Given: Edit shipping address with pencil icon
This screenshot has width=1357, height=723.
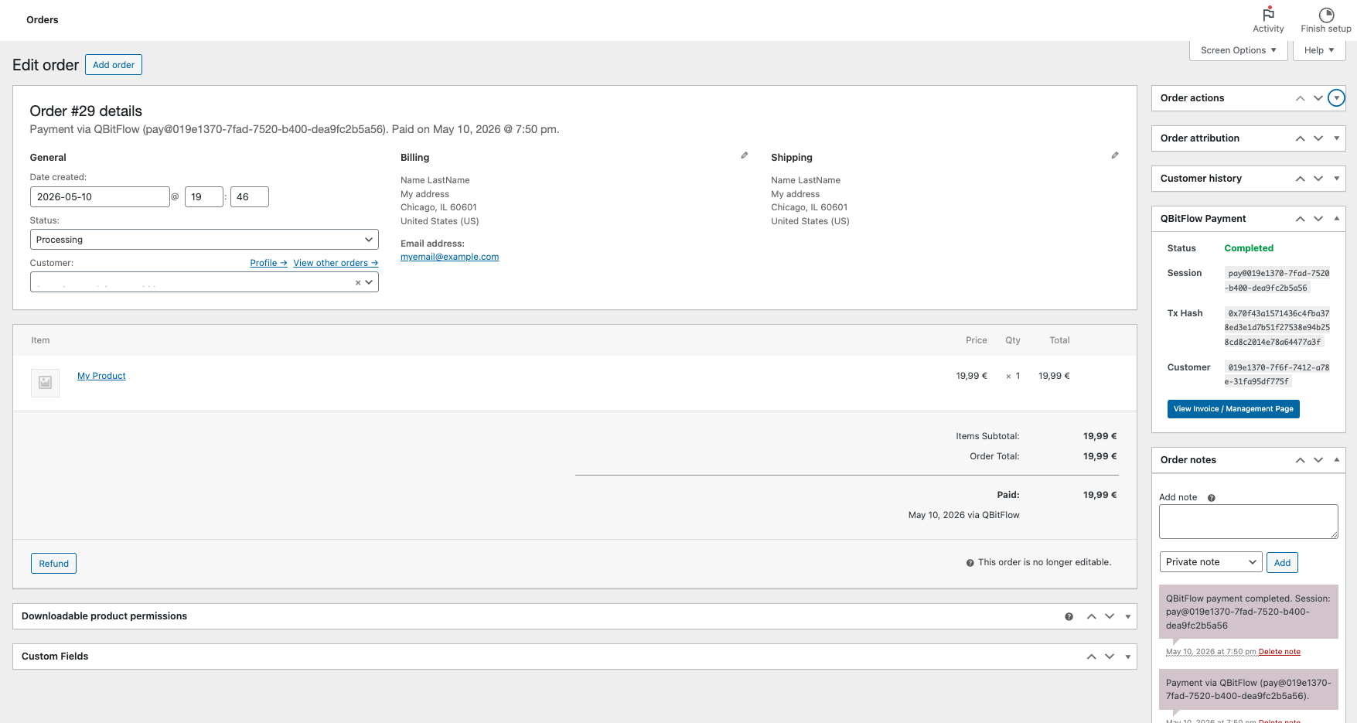Looking at the screenshot, I should coord(1115,155).
